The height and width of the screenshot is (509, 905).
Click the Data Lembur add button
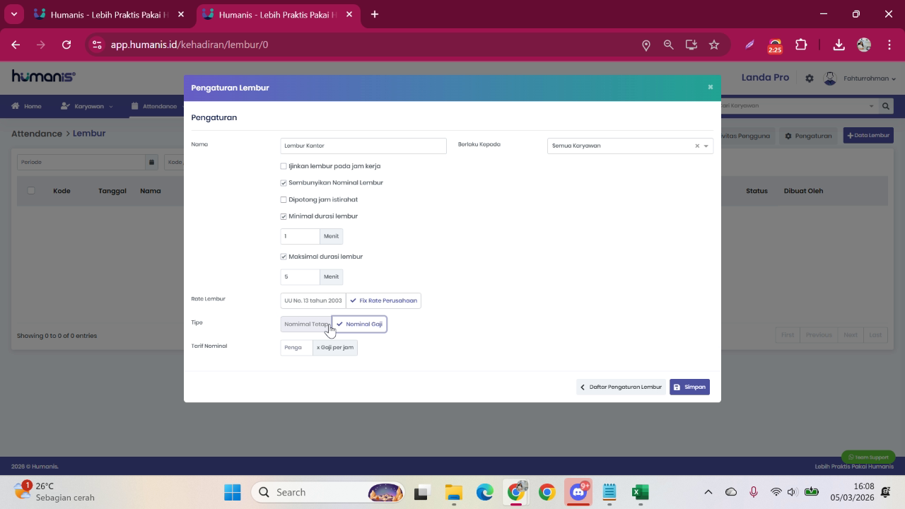click(868, 136)
